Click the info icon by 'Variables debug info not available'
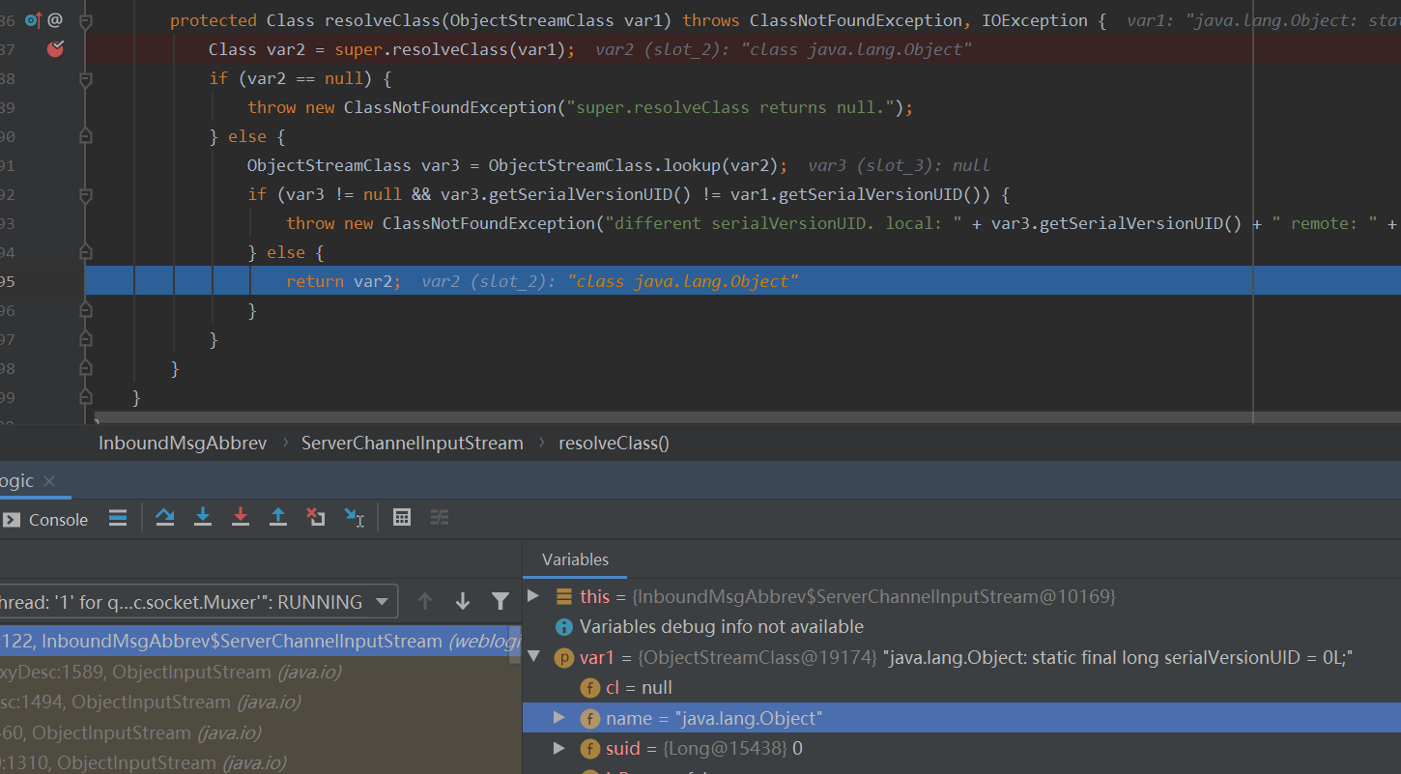The height and width of the screenshot is (774, 1401). [x=564, y=627]
